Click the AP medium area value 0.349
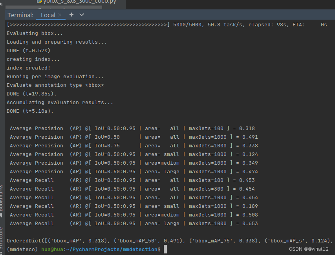 point(250,163)
